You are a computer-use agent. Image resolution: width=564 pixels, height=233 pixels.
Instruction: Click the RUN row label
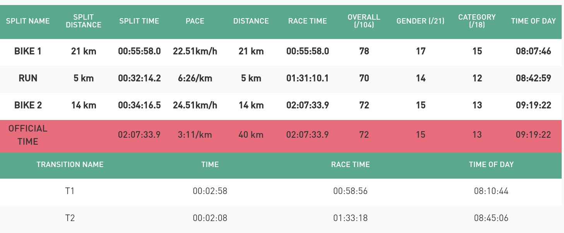point(28,78)
